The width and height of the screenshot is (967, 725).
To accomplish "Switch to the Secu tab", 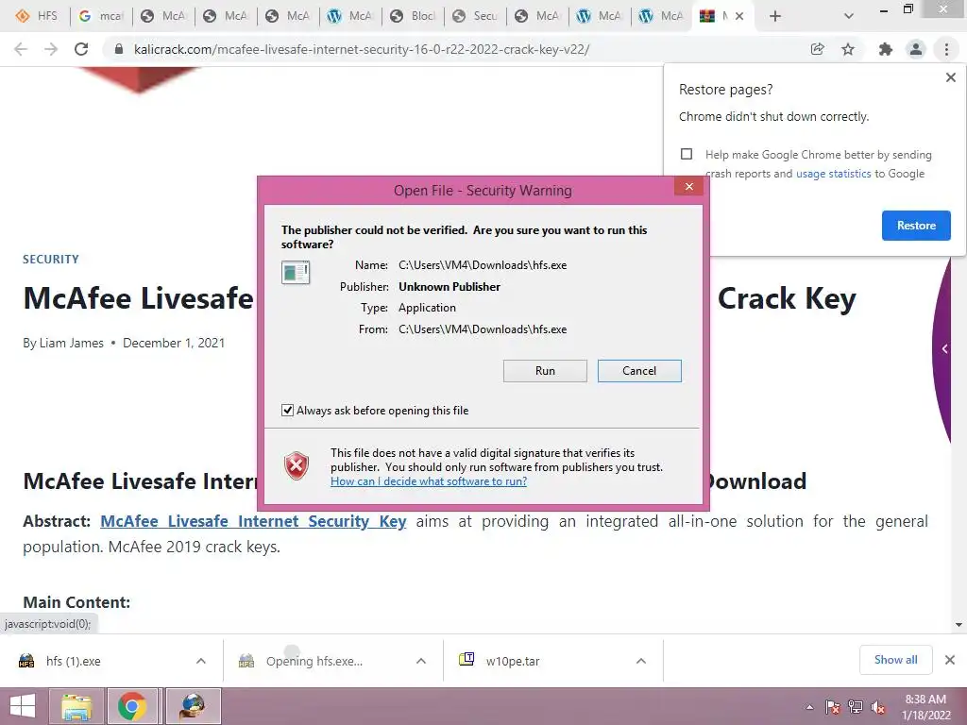I will pos(476,16).
